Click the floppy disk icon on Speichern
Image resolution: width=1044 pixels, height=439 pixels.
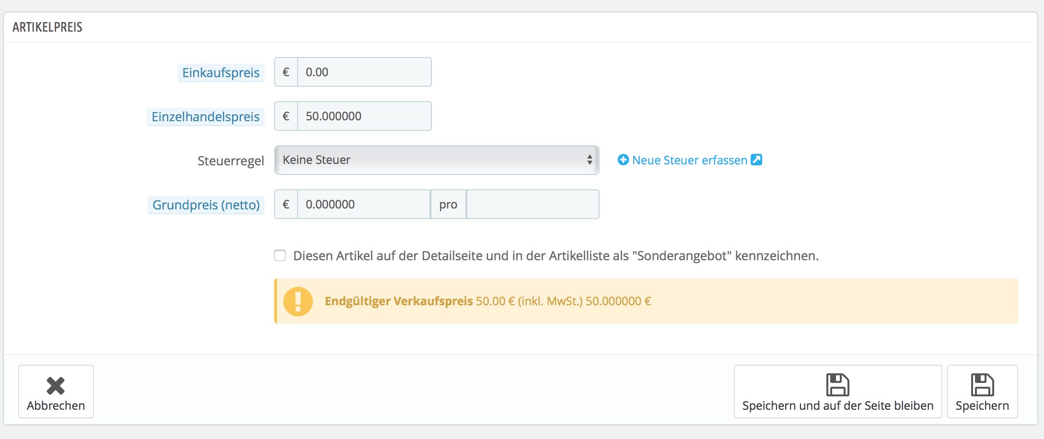coord(982,385)
